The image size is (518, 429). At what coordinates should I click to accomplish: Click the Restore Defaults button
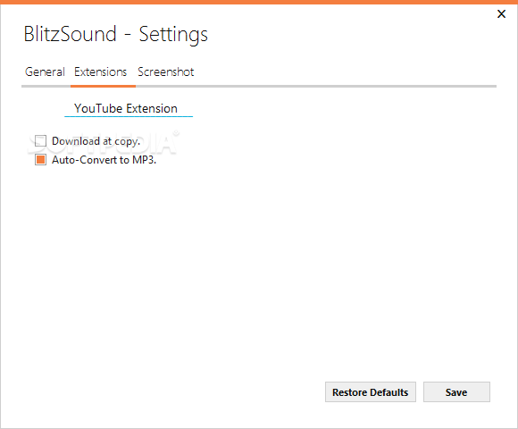(371, 392)
